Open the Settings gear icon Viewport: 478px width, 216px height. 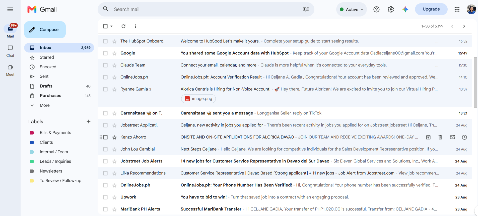[x=391, y=9]
